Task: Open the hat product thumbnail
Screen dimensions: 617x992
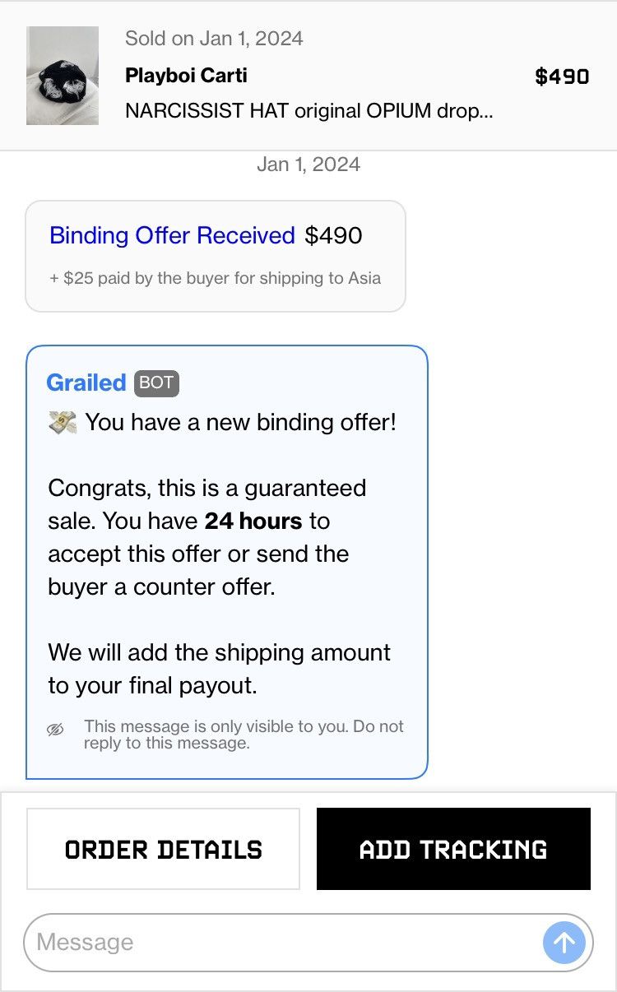Action: point(63,76)
